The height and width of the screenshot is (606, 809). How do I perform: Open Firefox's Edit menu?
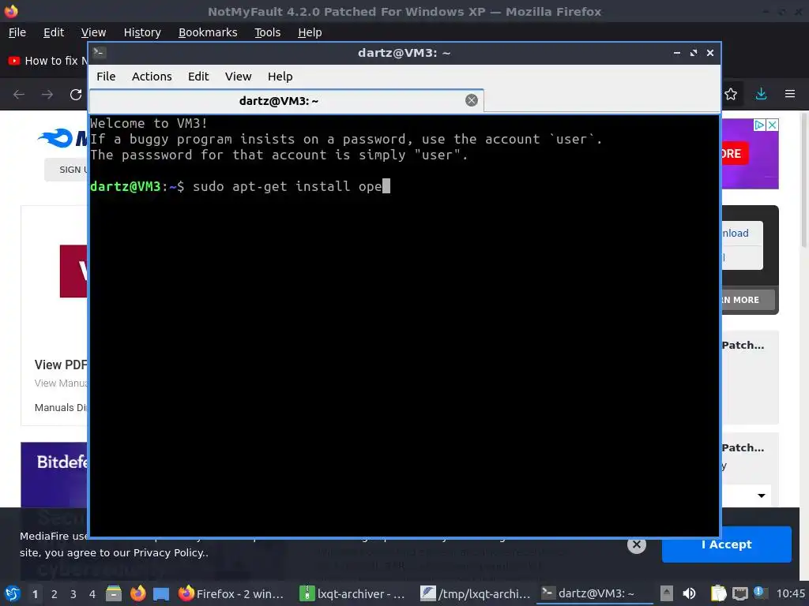click(54, 32)
